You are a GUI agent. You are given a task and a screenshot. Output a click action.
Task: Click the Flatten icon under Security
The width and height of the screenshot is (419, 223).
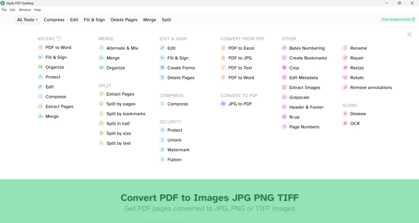pyautogui.click(x=162, y=160)
